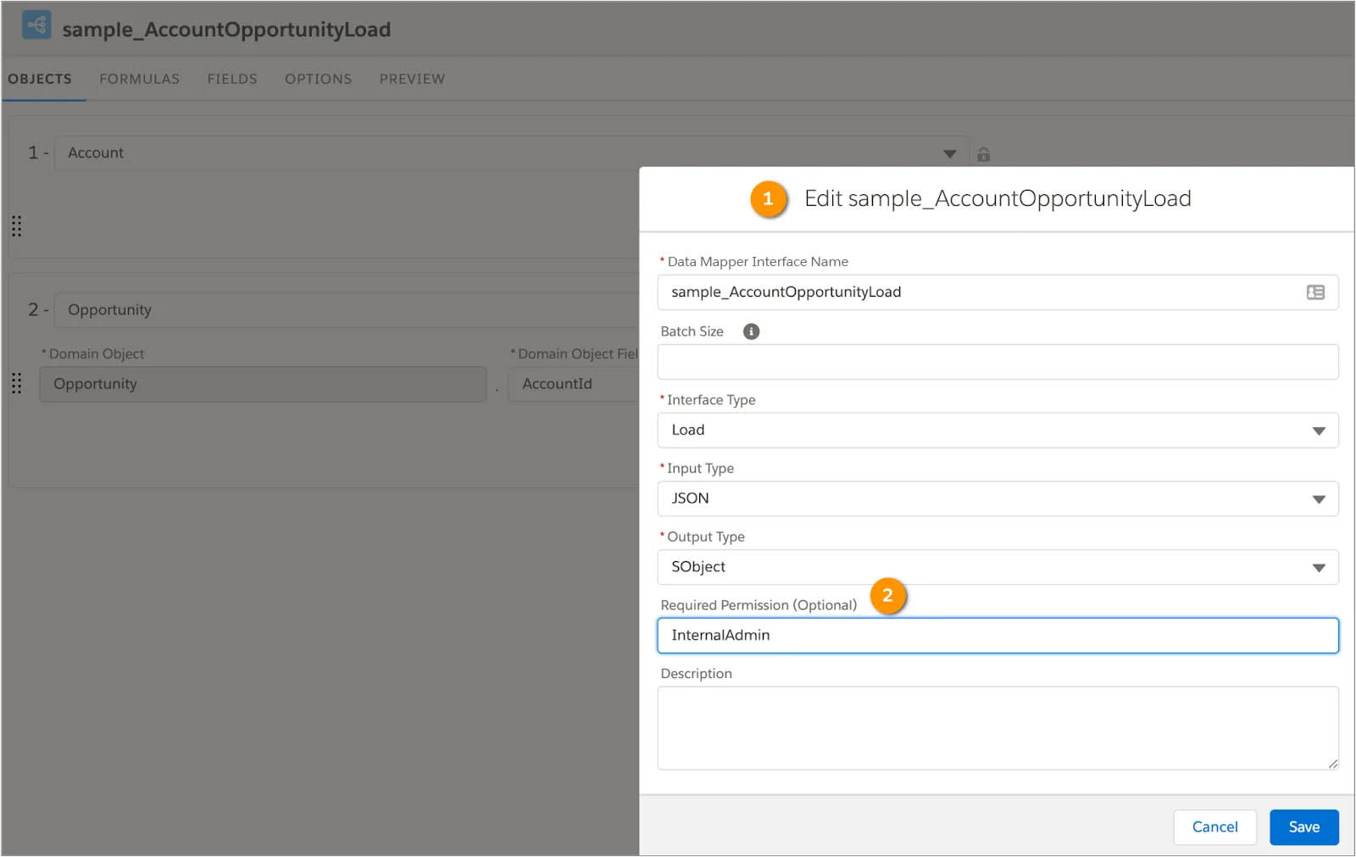Viewport: 1356px width, 857px height.
Task: Open the Account object dropdown arrow
Action: tap(949, 153)
